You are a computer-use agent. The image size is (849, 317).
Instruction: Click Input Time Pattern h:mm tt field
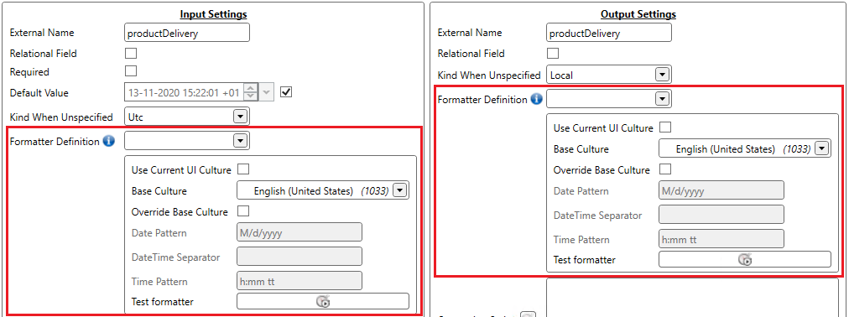tap(299, 281)
